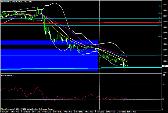Click the 9 Nov 06:15 time label
Viewport: 168px width, 113px height.
(15, 112)
